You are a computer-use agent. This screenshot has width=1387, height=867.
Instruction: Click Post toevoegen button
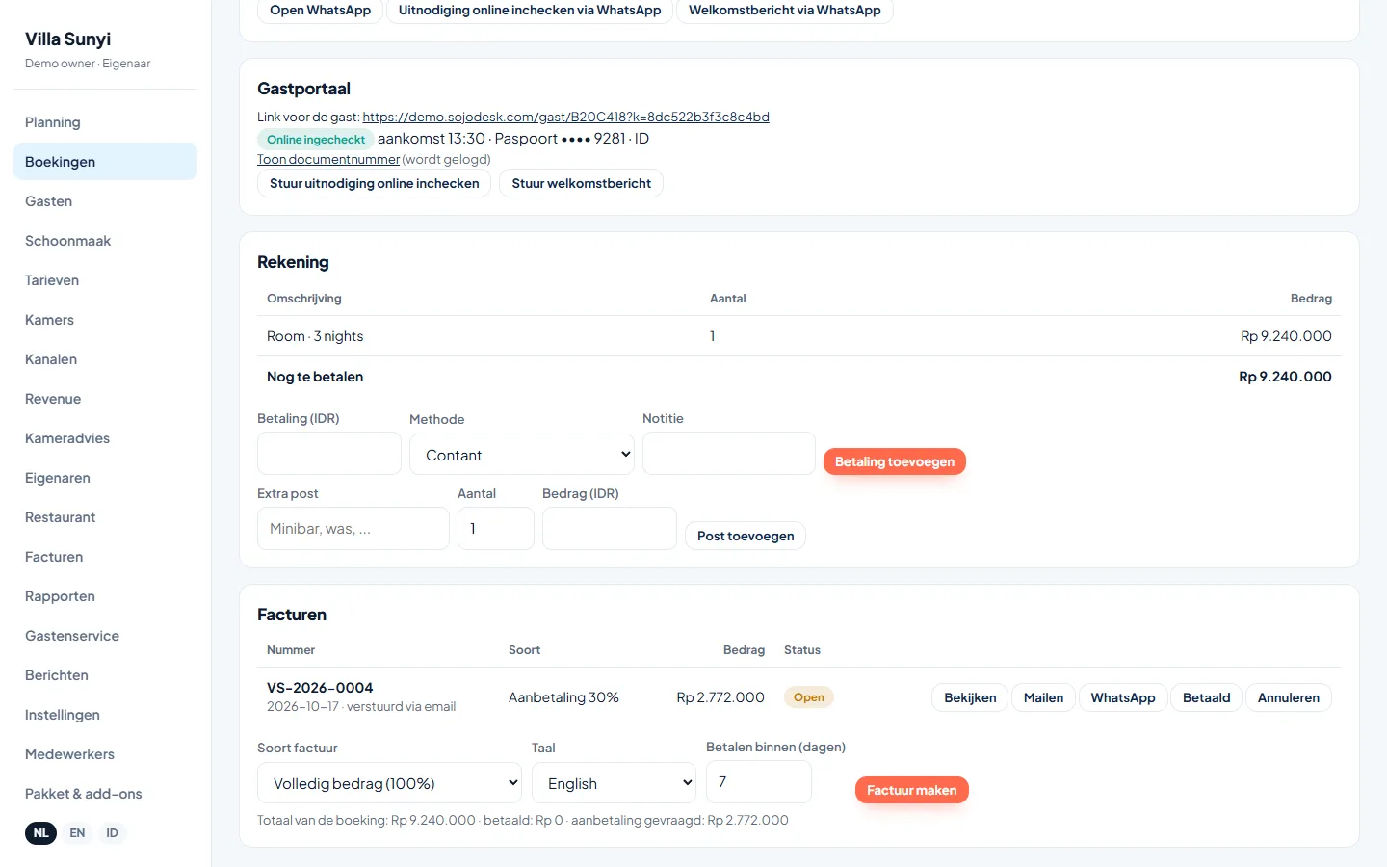click(746, 536)
